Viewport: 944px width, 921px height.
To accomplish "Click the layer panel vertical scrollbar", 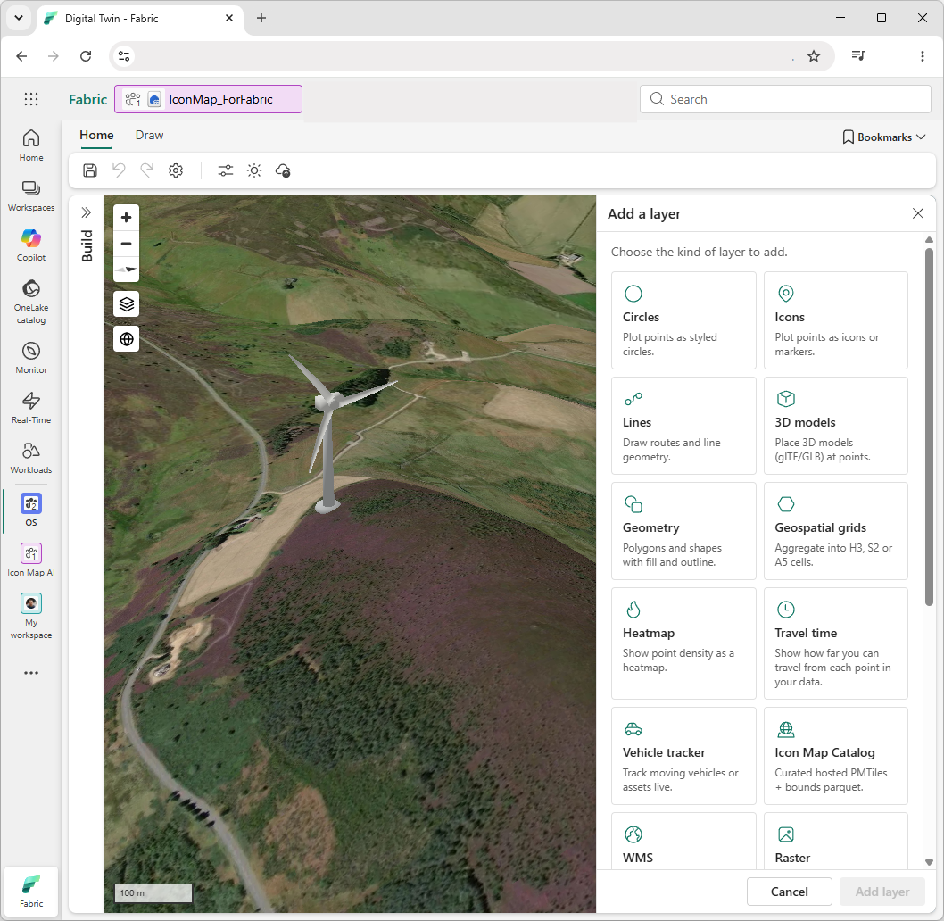I will 929,427.
